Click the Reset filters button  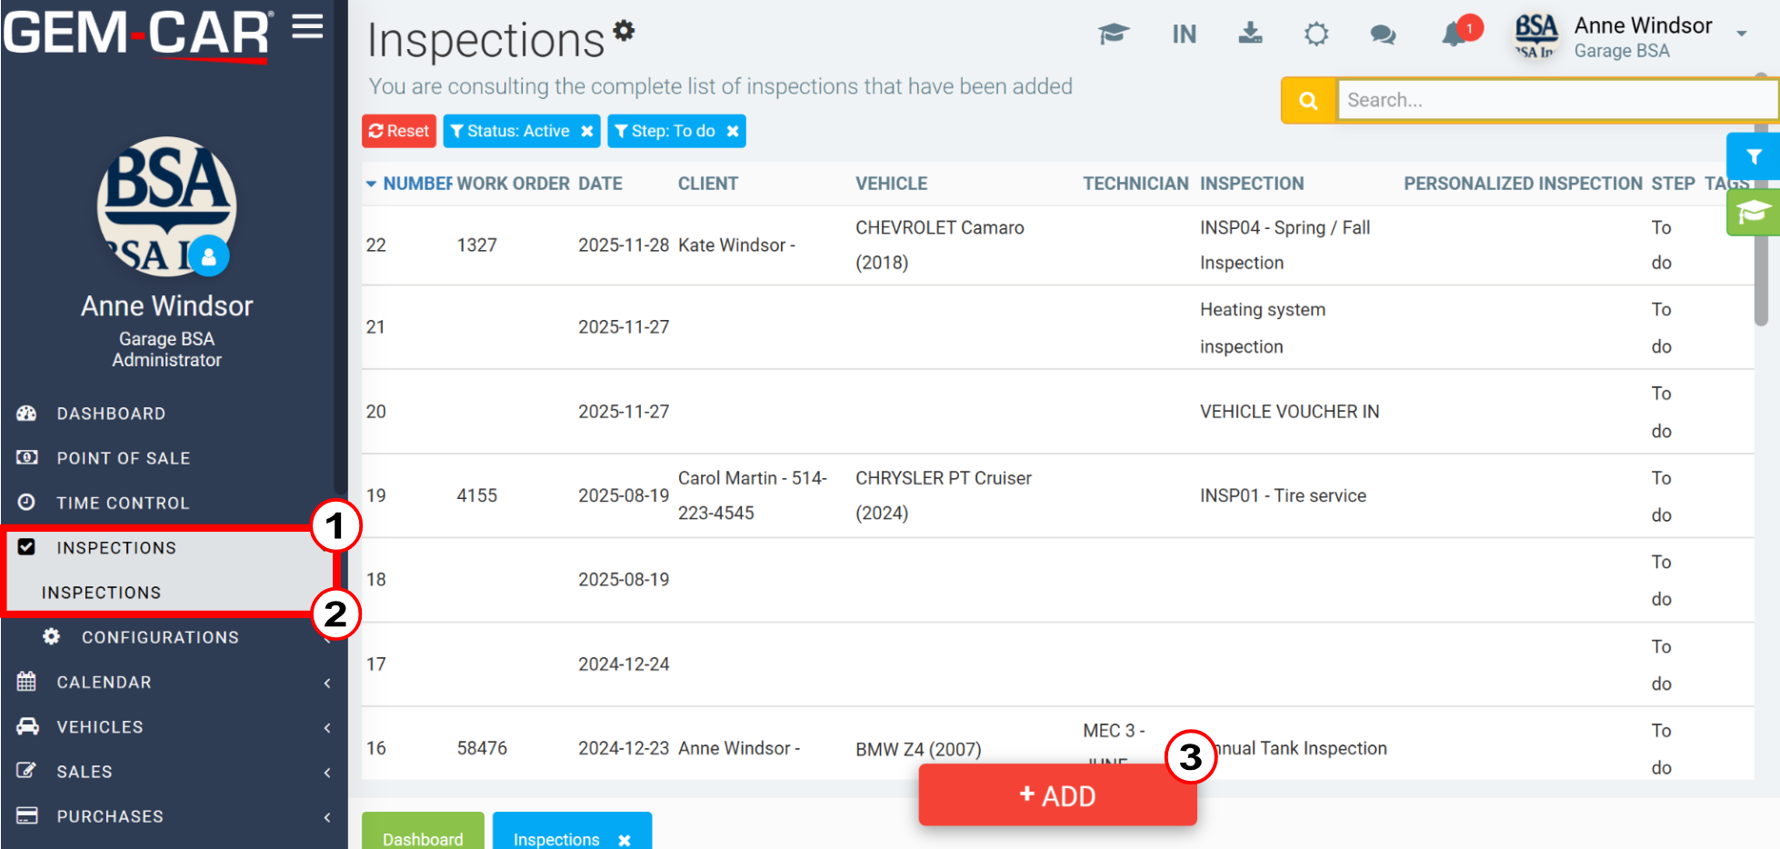[399, 131]
